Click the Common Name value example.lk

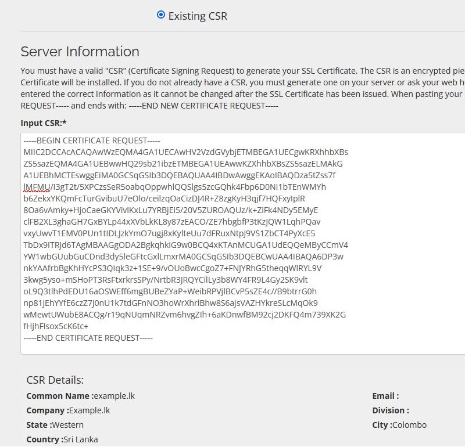pyautogui.click(x=115, y=396)
